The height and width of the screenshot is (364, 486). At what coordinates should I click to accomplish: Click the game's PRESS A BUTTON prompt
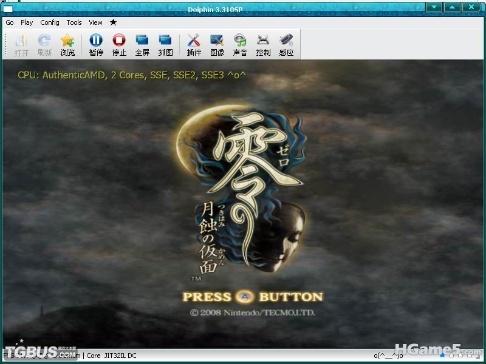253,297
